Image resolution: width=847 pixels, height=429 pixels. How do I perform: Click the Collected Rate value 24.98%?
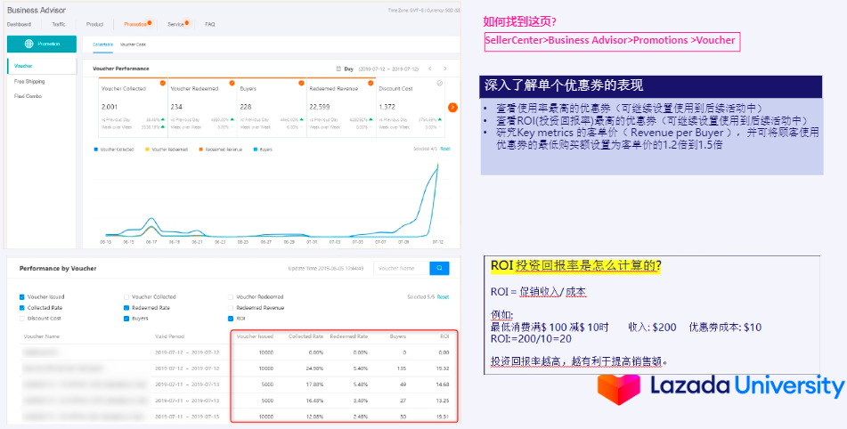314,368
